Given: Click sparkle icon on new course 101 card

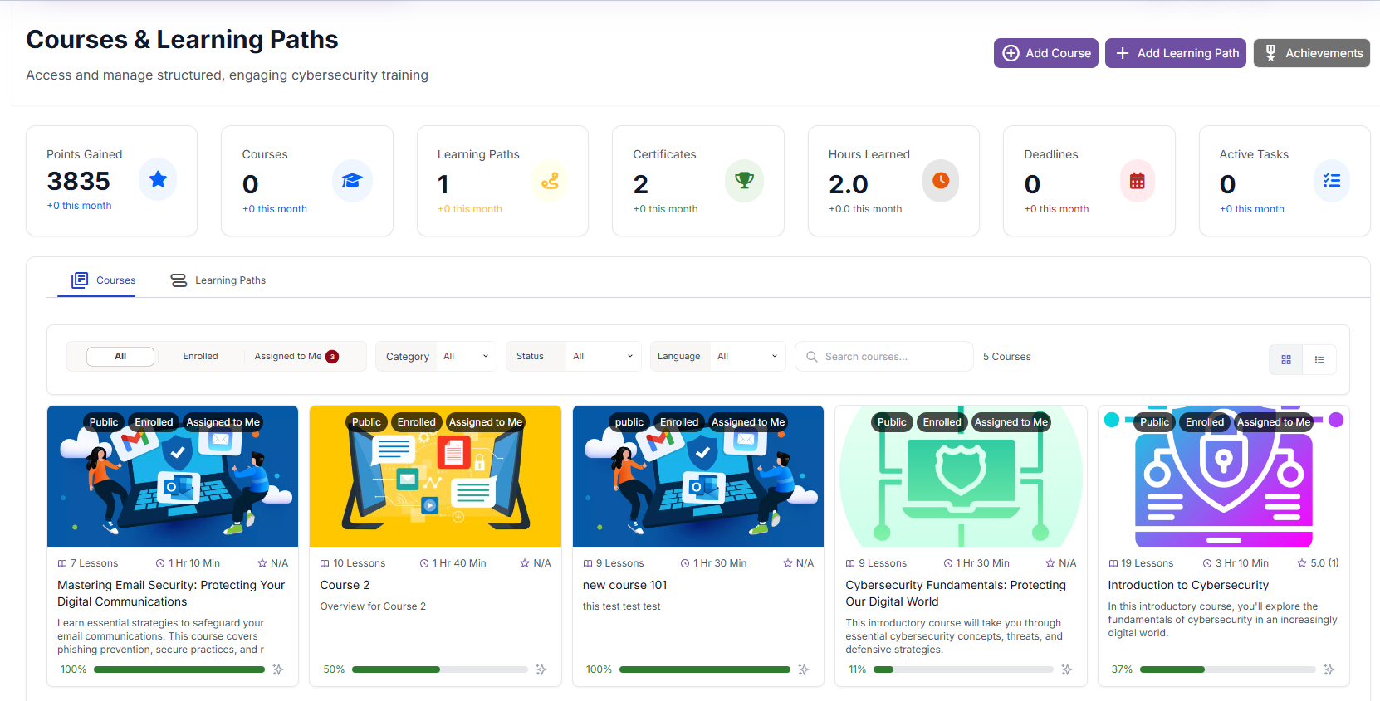Looking at the screenshot, I should tap(804, 669).
